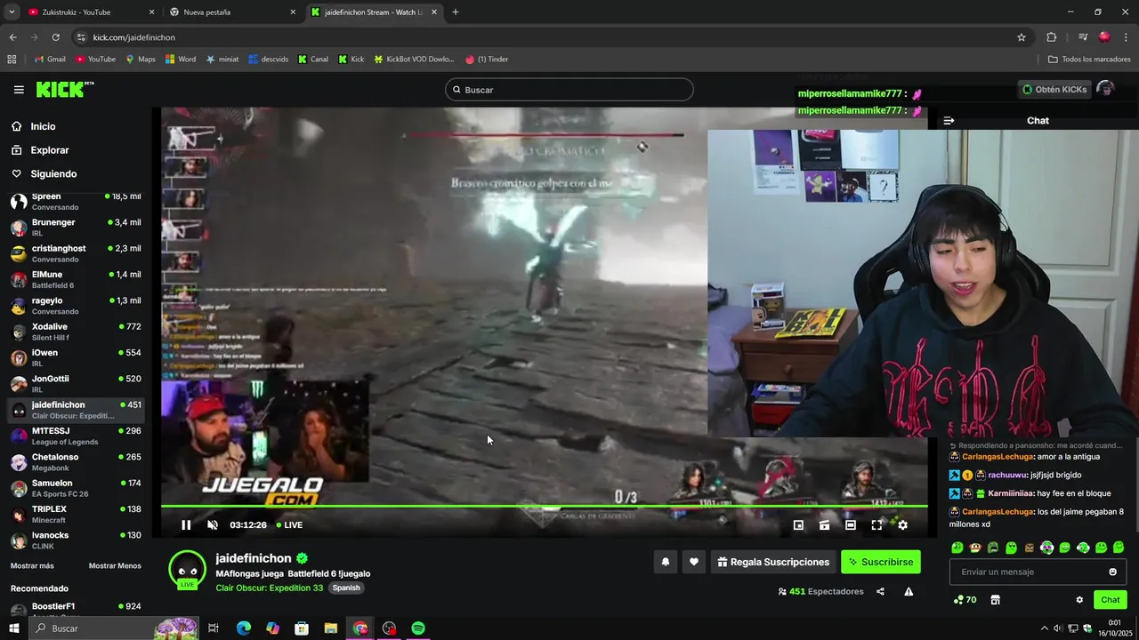Open Siguiendo in sidebar

[x=53, y=174]
